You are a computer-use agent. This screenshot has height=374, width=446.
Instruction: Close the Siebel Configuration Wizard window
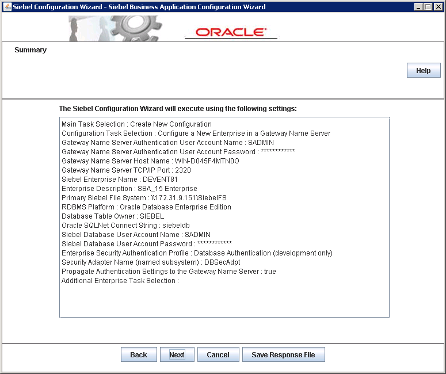click(439, 7)
